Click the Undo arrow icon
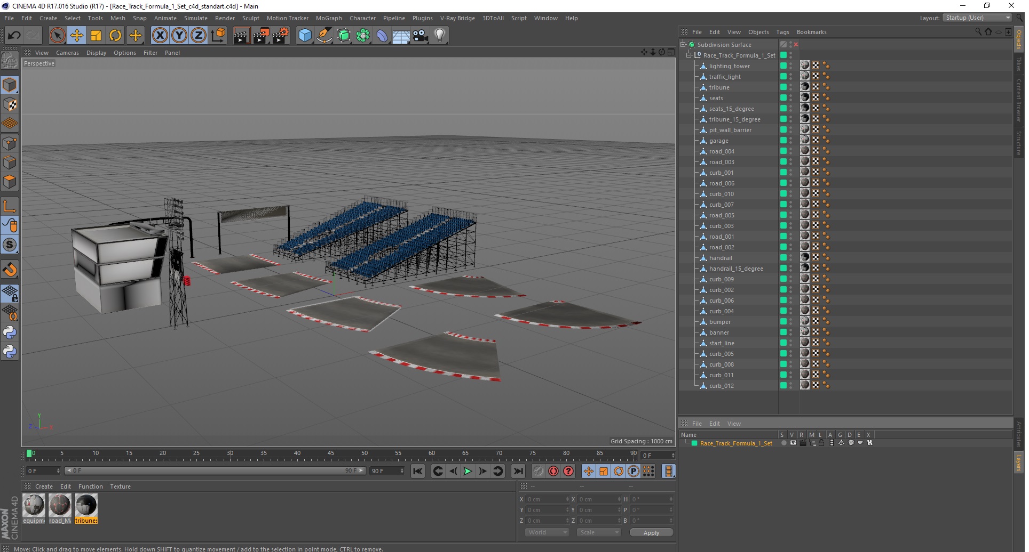1029x552 pixels. click(14, 36)
